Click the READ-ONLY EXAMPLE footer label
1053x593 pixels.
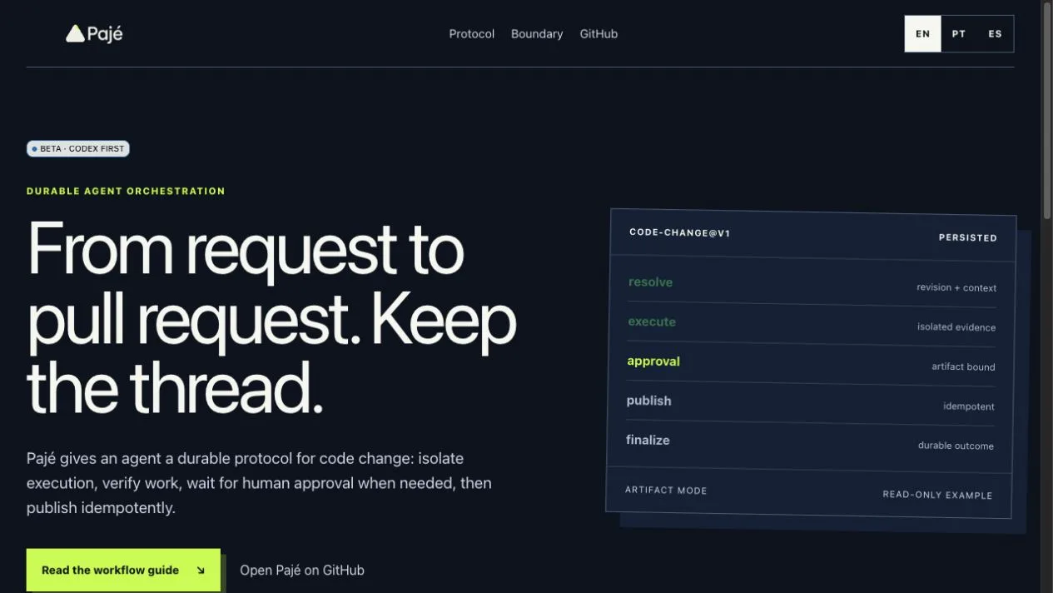coord(937,495)
